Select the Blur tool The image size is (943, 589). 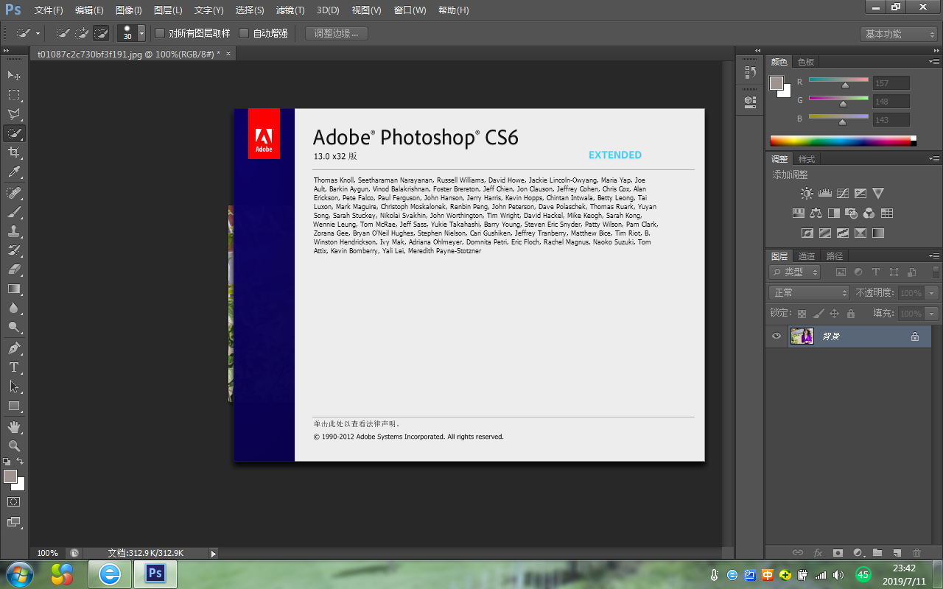(14, 308)
